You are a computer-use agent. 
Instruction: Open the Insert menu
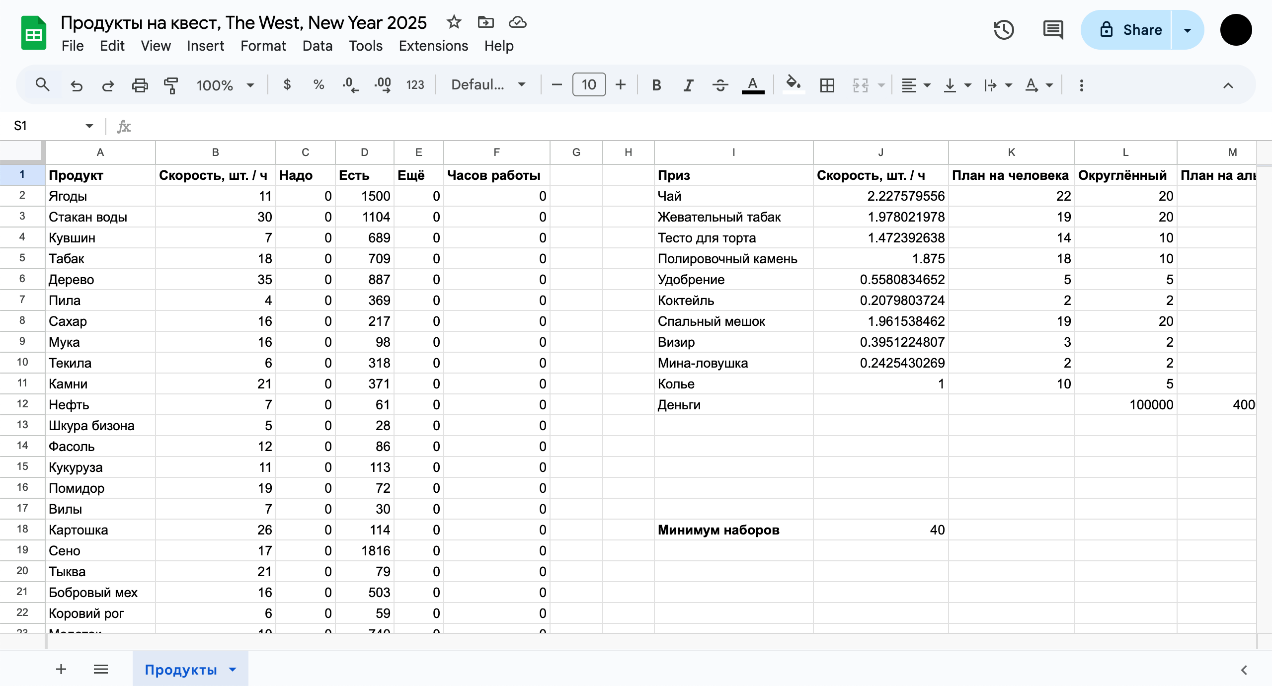(x=205, y=46)
